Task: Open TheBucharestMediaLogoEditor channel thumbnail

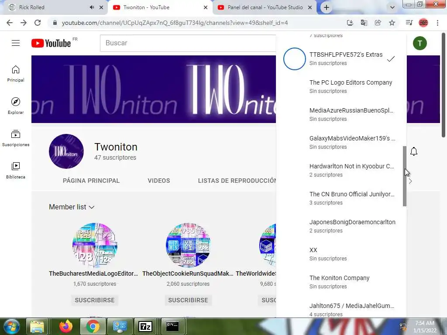Action: (95, 245)
